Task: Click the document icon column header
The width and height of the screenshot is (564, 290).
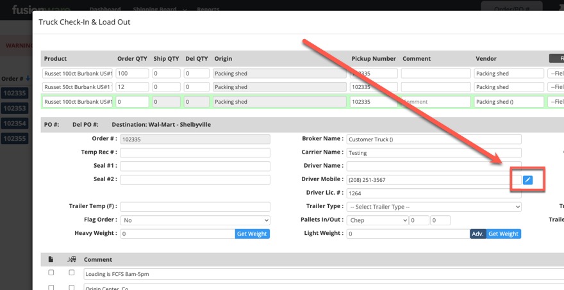Action: tap(51, 259)
